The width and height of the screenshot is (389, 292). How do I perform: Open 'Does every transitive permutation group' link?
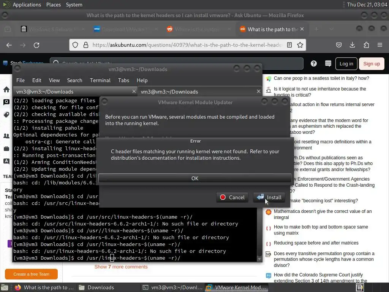(324, 259)
